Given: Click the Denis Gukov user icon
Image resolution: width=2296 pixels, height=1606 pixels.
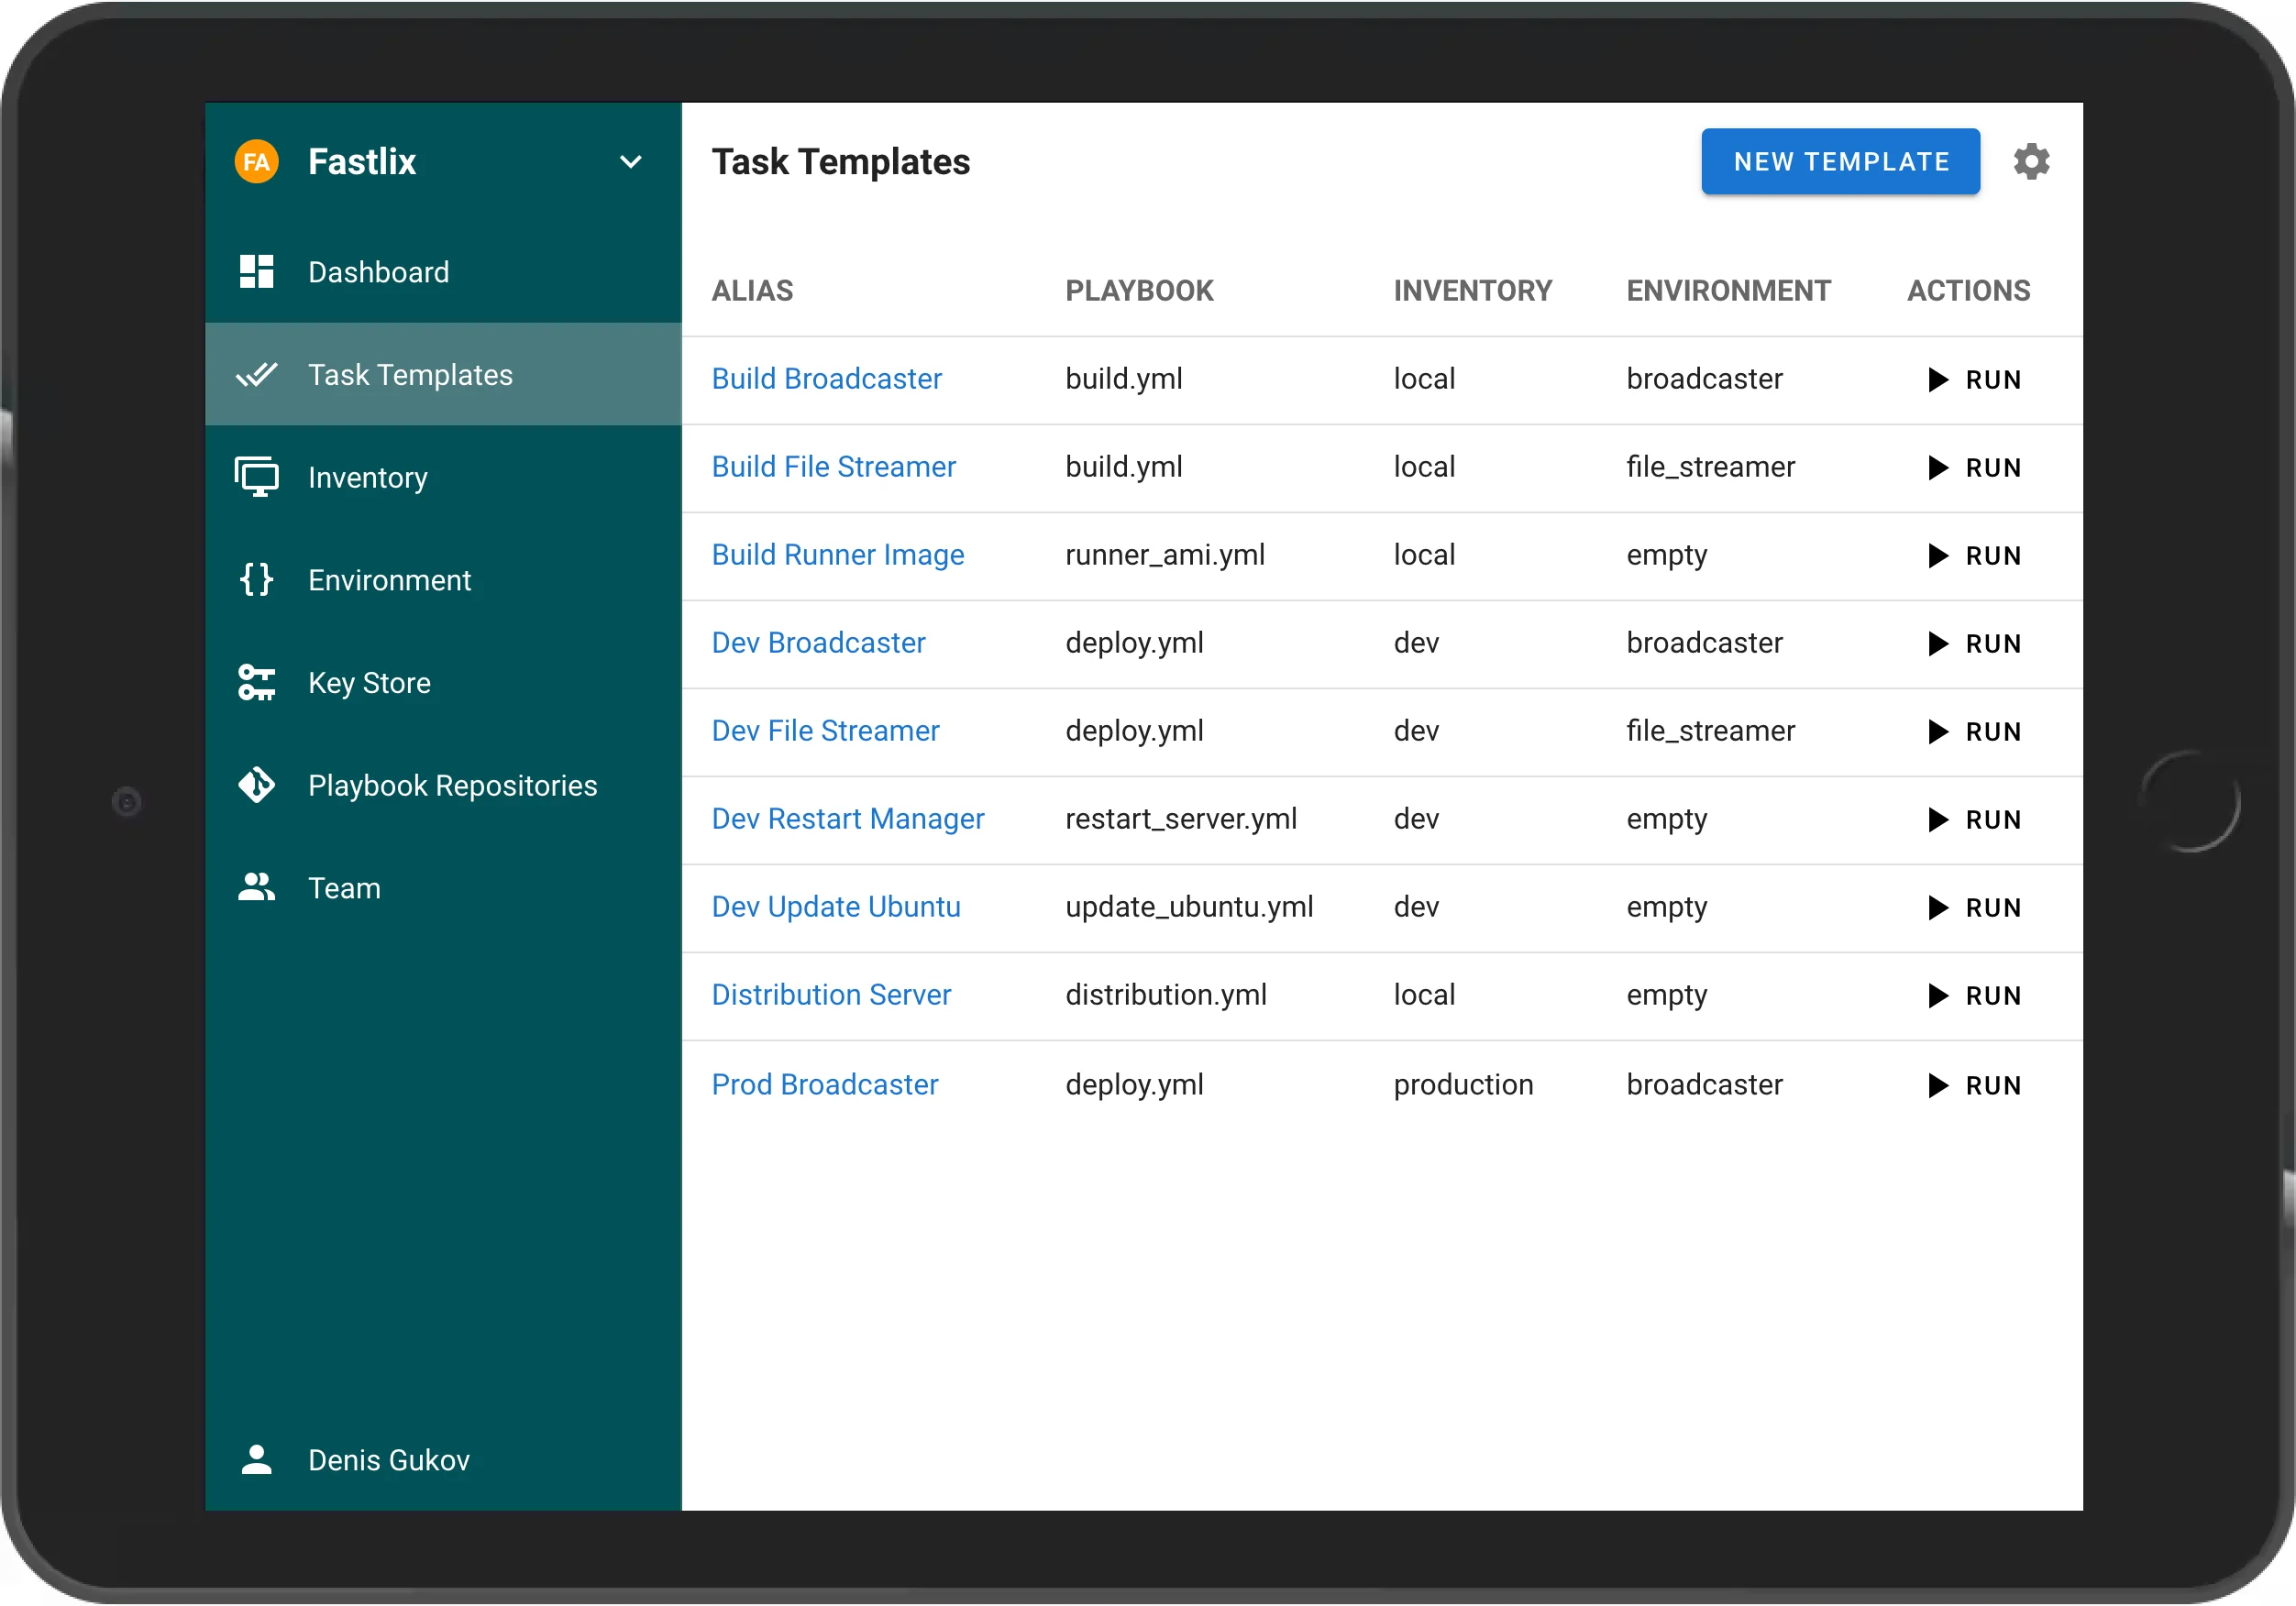Looking at the screenshot, I should 256,1459.
